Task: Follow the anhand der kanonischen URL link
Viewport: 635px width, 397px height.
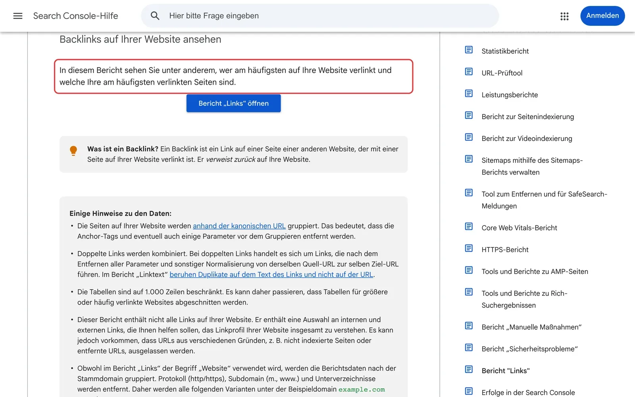Action: 239,226
